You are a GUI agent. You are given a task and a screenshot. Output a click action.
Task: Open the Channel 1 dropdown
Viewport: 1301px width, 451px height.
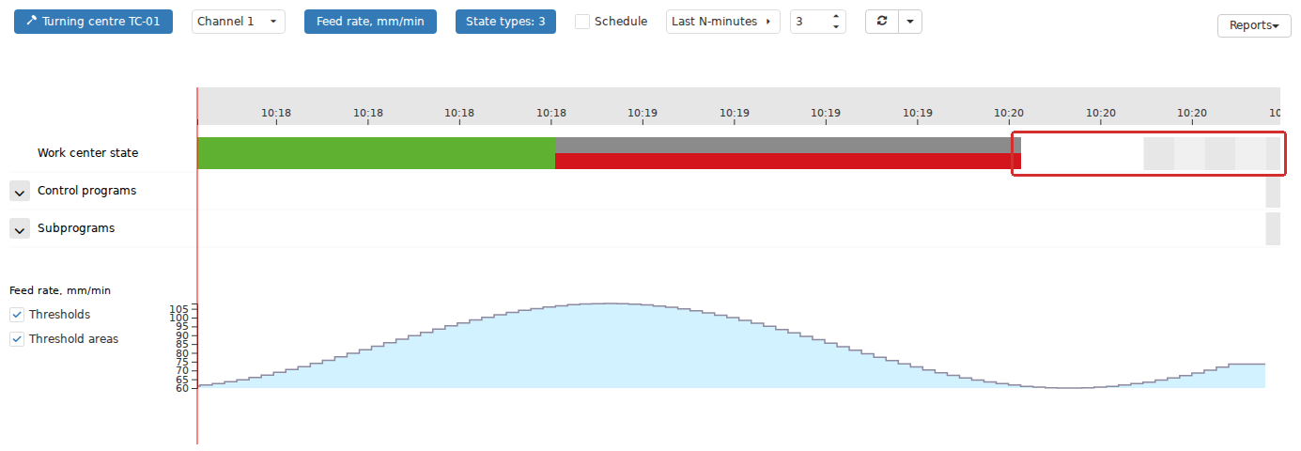239,21
